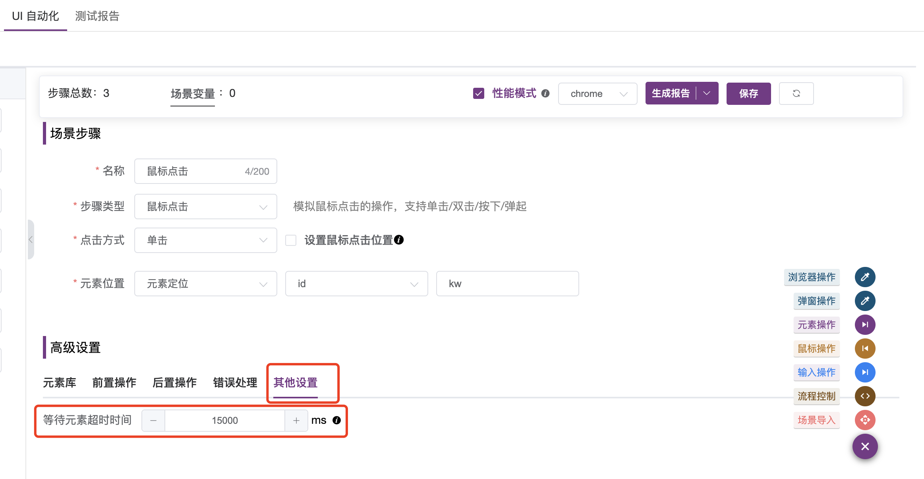Click the 保存 button
Viewport: 924px width, 479px height.
748,94
